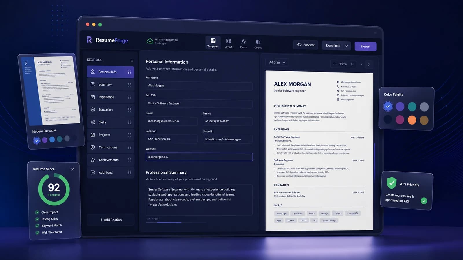Click the Location input field
Screen dimensions: 463x260
pyautogui.click(x=172, y=139)
